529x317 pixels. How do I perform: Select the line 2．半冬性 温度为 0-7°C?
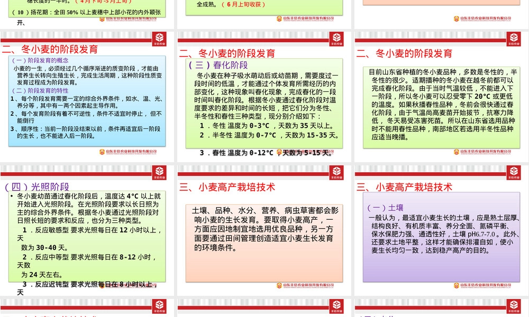[x=269, y=135]
